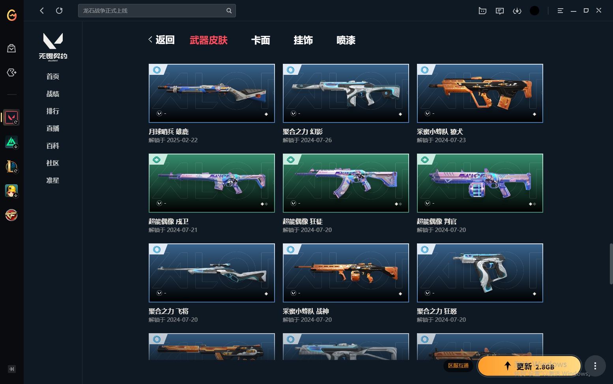Switch to the 卡面 tab
Viewport: 613px width, 384px height.
click(261, 40)
